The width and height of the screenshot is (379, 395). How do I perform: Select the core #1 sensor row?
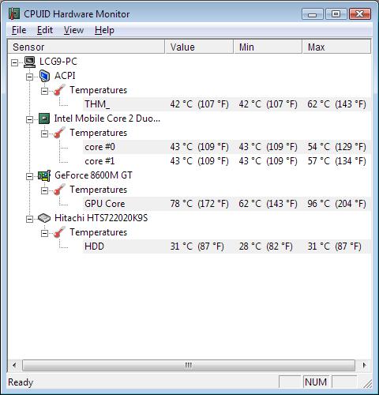point(227,161)
